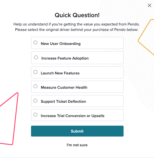Click the Increase Feature Adoption label text
154x158 pixels.
65,58
